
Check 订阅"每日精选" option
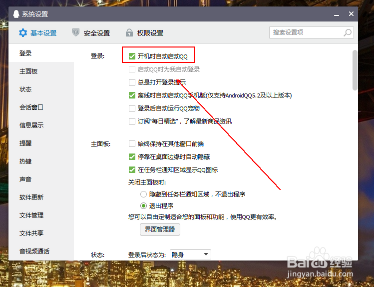point(132,121)
